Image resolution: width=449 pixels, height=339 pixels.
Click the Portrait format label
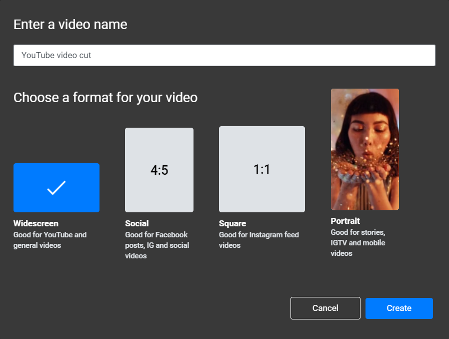[345, 221]
